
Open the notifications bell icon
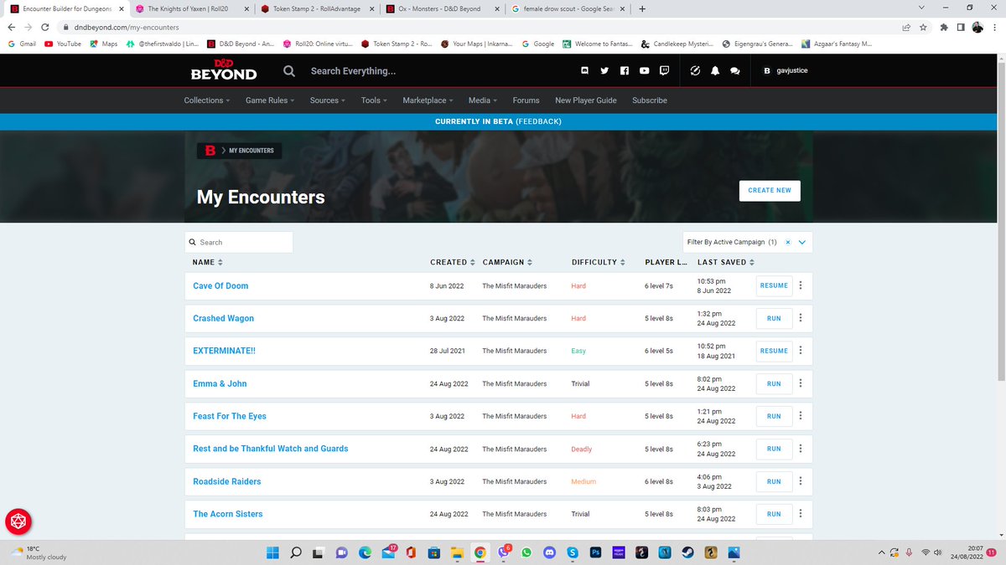(x=715, y=71)
